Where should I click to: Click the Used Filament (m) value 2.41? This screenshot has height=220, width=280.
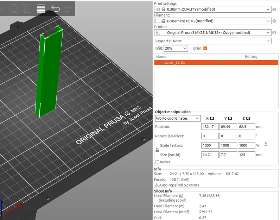(203, 206)
